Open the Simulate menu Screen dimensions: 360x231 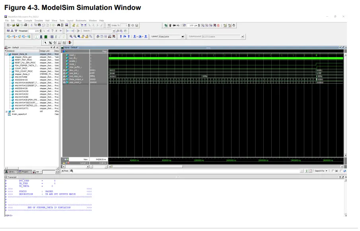click(39, 21)
